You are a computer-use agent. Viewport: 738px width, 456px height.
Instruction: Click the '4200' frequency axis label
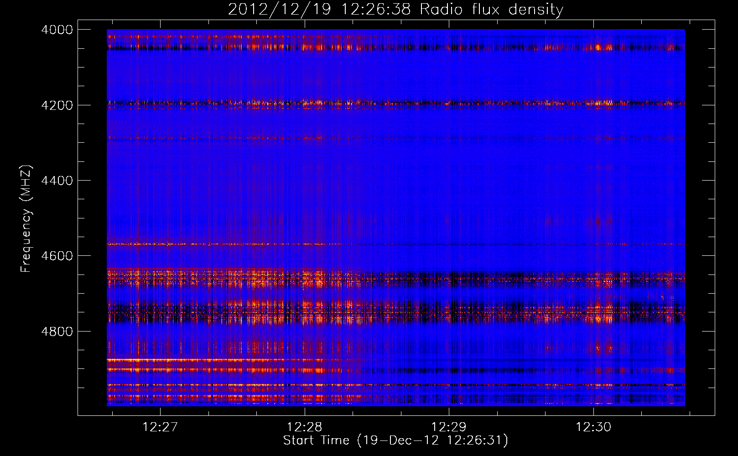coord(57,105)
